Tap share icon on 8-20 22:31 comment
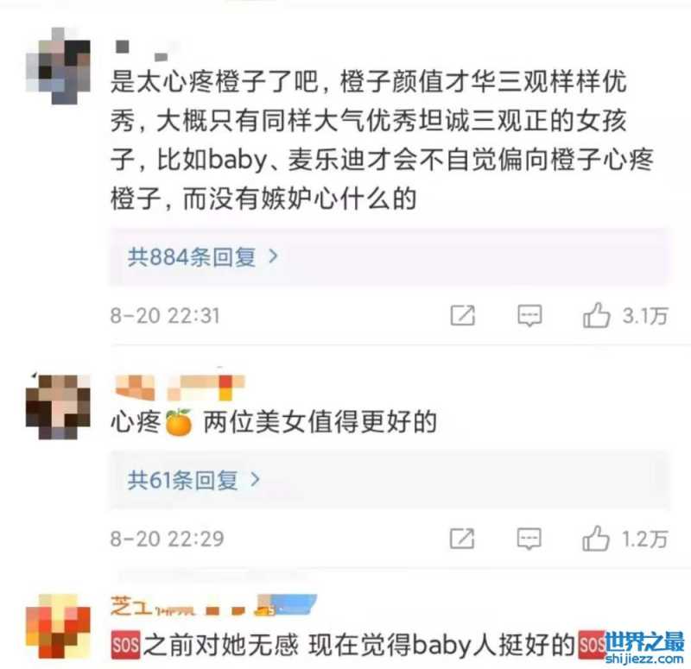 [x=463, y=315]
